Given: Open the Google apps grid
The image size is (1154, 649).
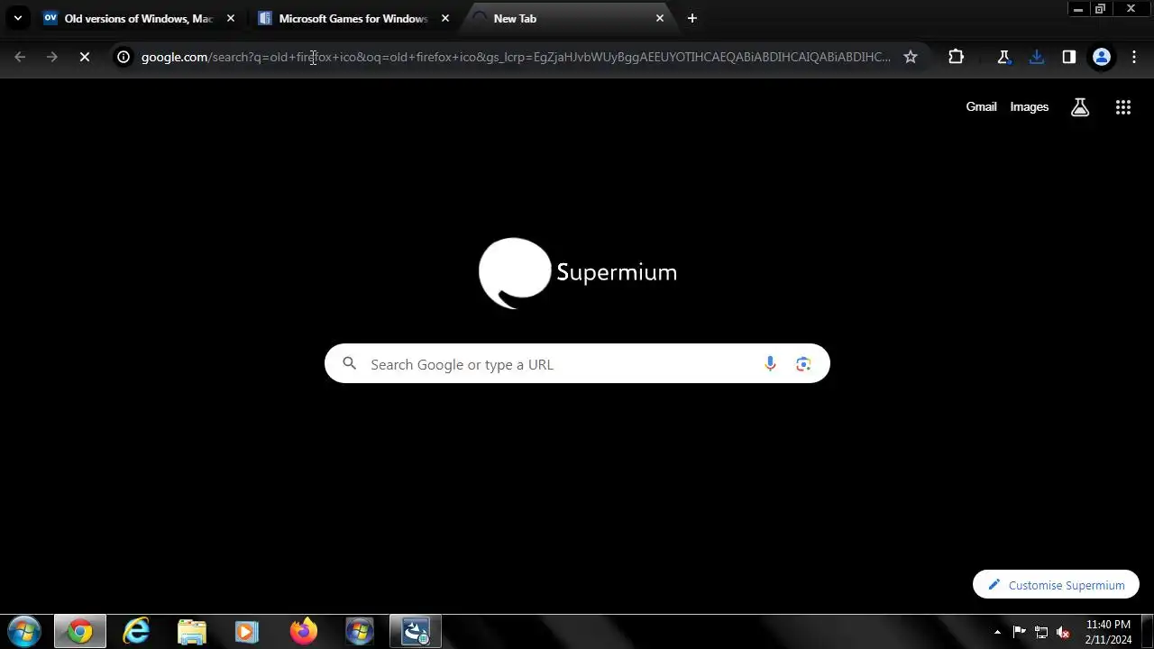Looking at the screenshot, I should [x=1122, y=107].
